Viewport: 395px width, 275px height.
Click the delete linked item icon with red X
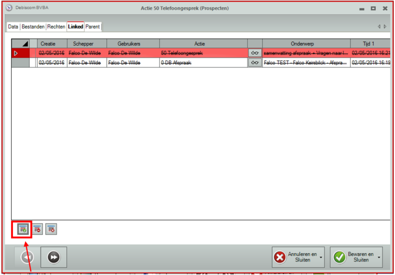[51, 229]
